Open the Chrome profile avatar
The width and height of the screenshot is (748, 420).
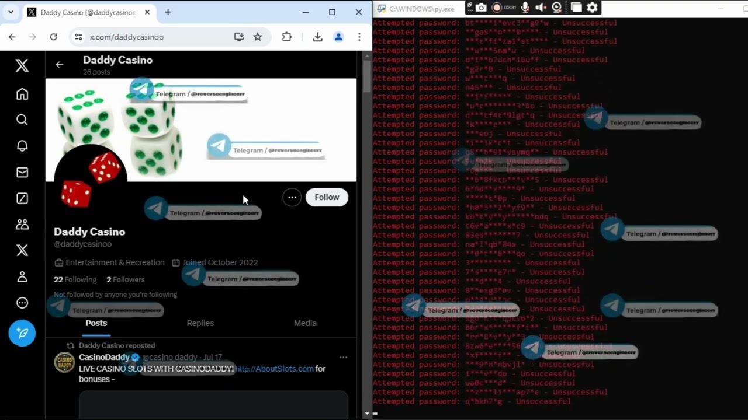coord(338,37)
